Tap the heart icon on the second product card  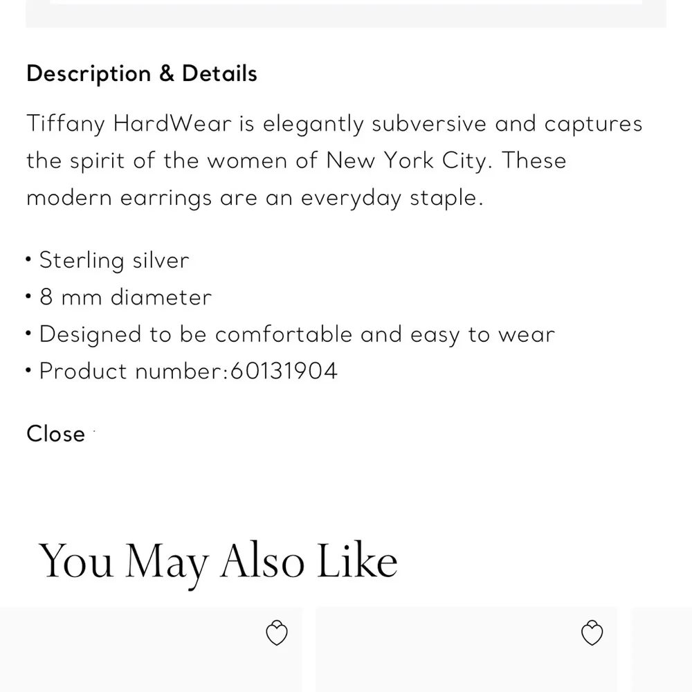592,634
